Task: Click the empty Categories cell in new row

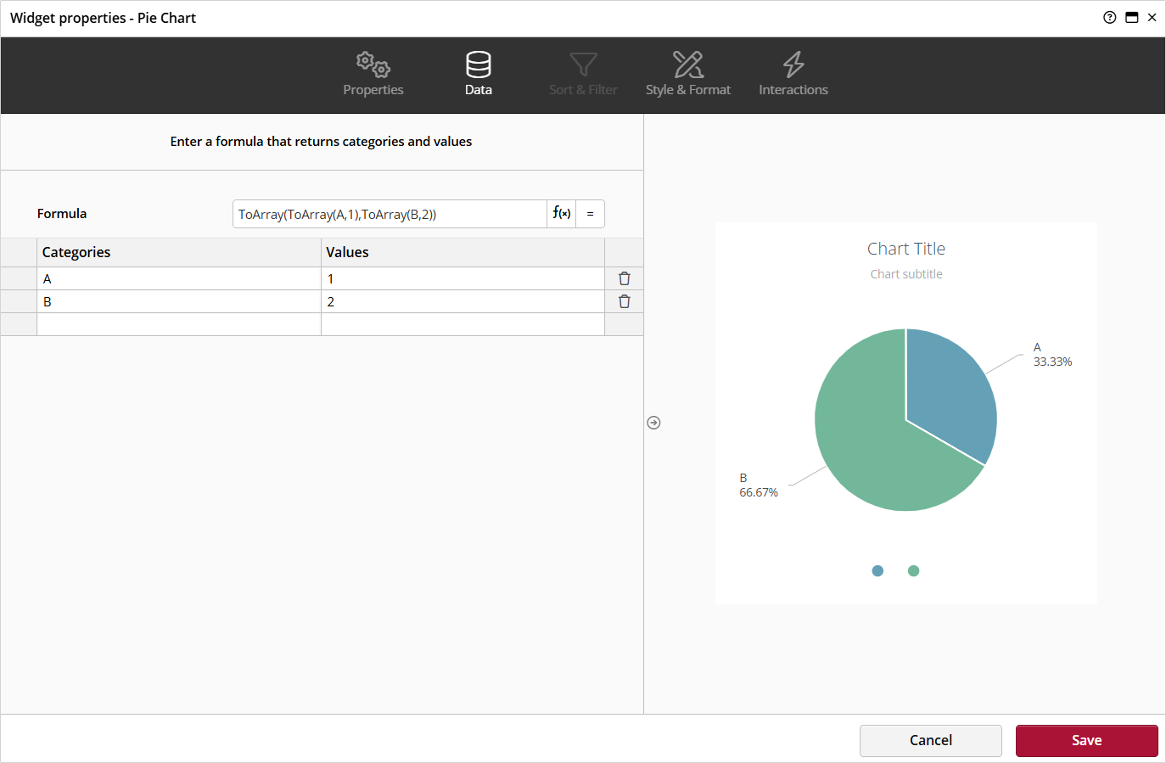Action: (179, 324)
